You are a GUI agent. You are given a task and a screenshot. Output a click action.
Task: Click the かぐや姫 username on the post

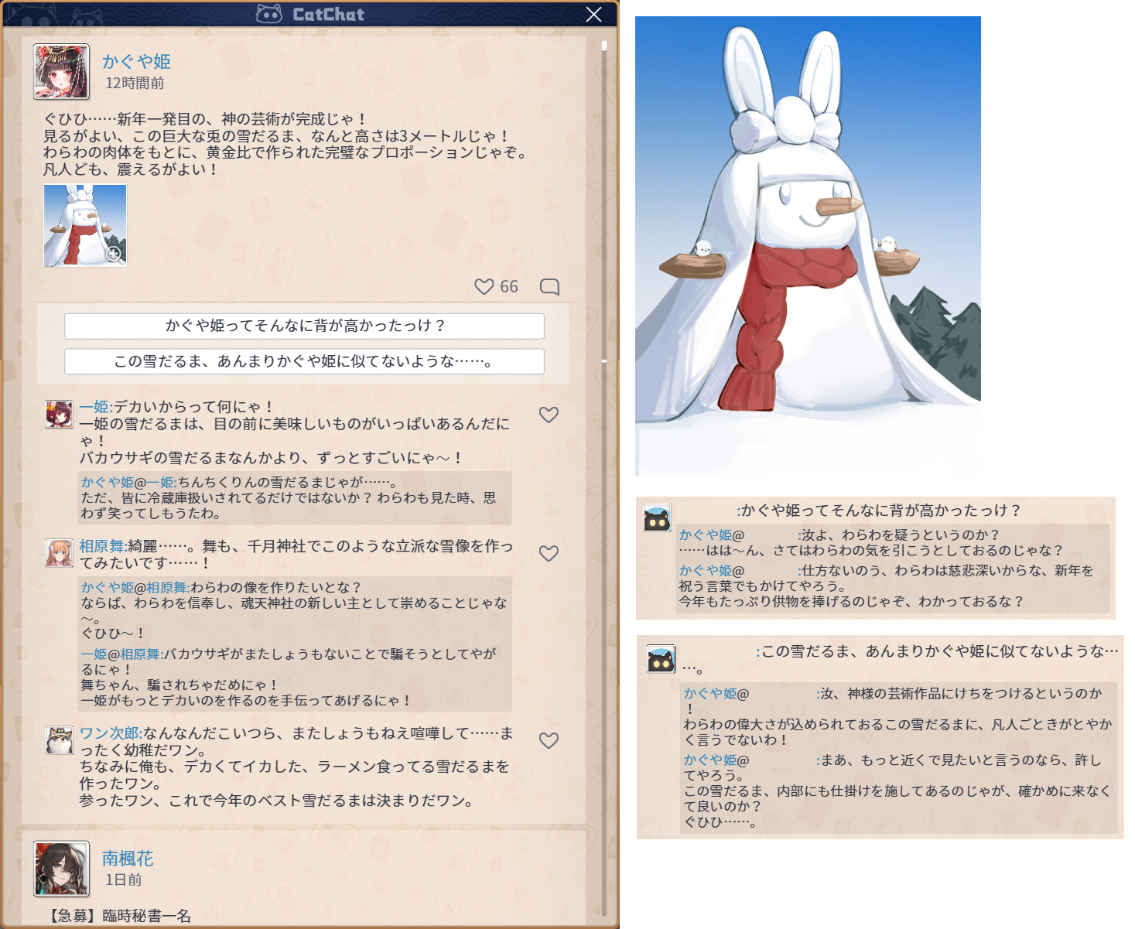(136, 62)
